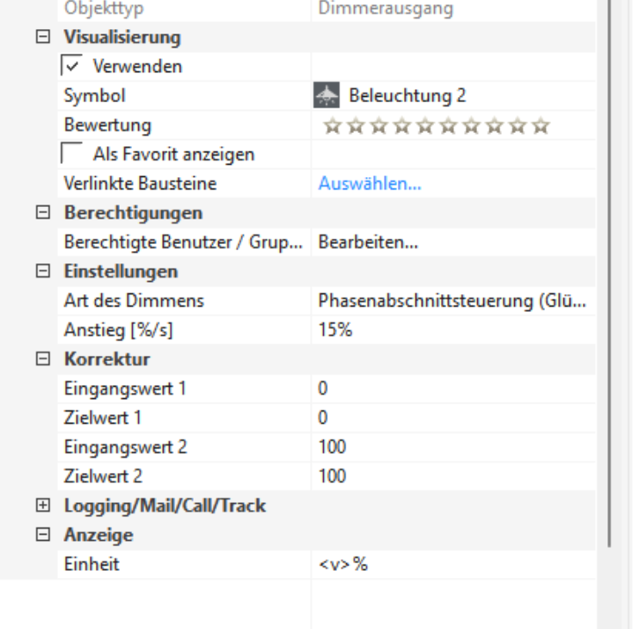Open the Art des Dimmens dropdown value
This screenshot has height=629, width=640.
pos(452,300)
